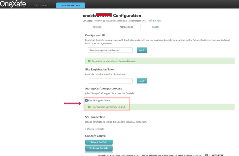Apply the Site Registration Token
Screen dimensions: 239x156
(142, 81)
